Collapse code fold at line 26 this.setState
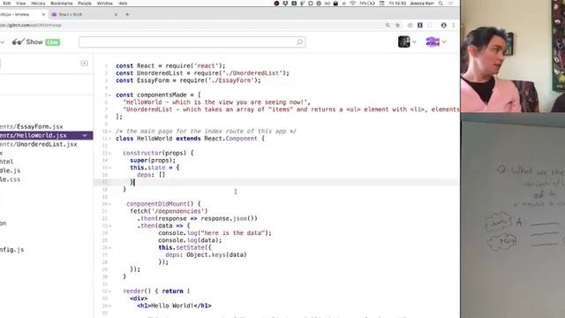Screen dimensions: 565x318 point(109,247)
